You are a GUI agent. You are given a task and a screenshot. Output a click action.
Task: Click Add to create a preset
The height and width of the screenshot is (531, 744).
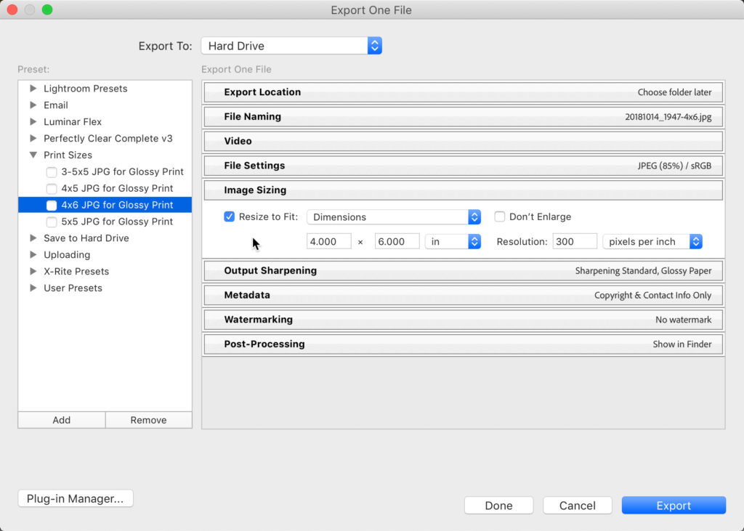tap(62, 420)
